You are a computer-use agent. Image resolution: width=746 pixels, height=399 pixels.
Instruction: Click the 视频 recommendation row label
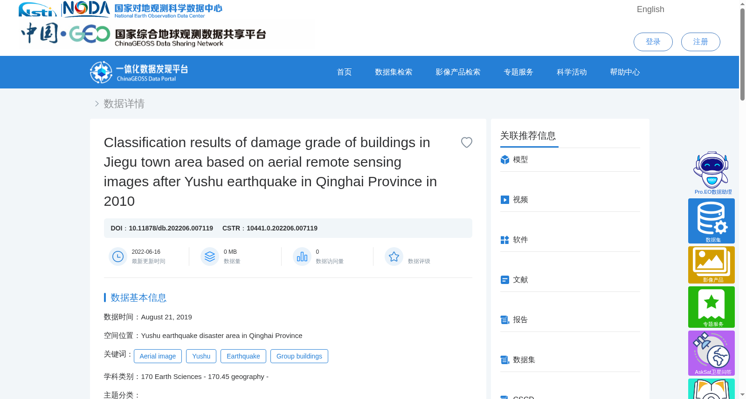pos(520,200)
